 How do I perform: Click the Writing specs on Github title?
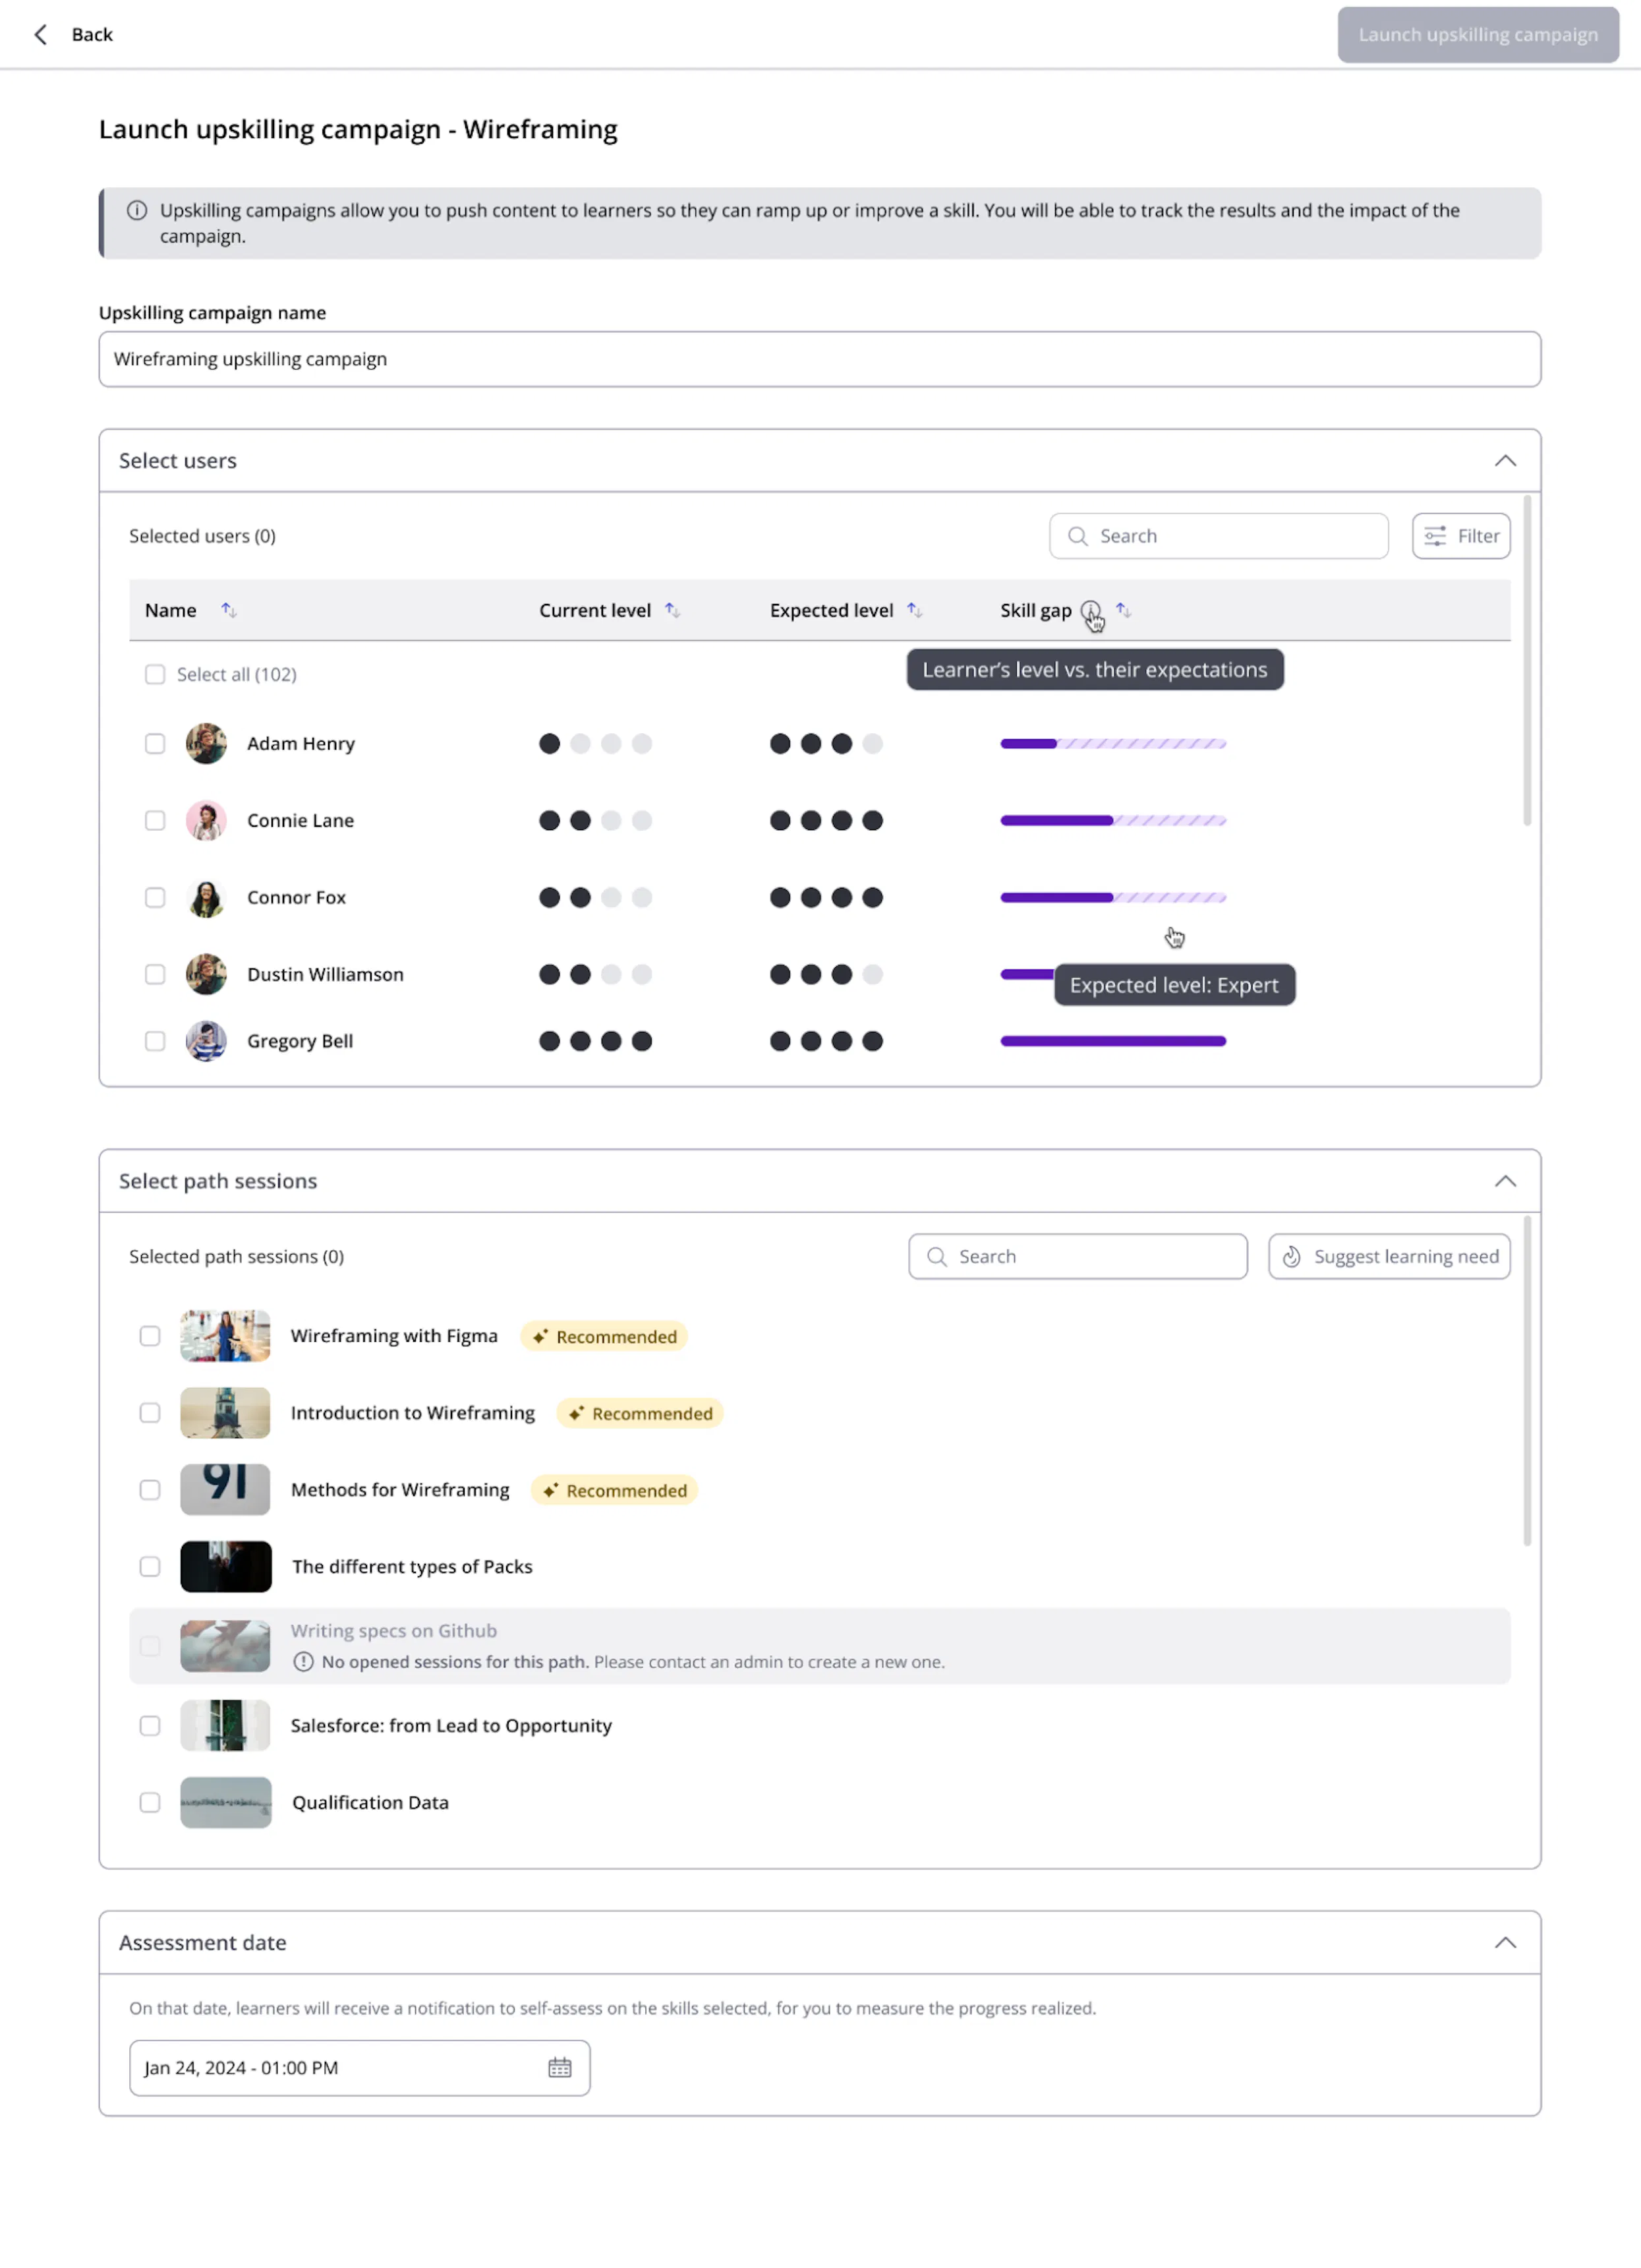393,1630
